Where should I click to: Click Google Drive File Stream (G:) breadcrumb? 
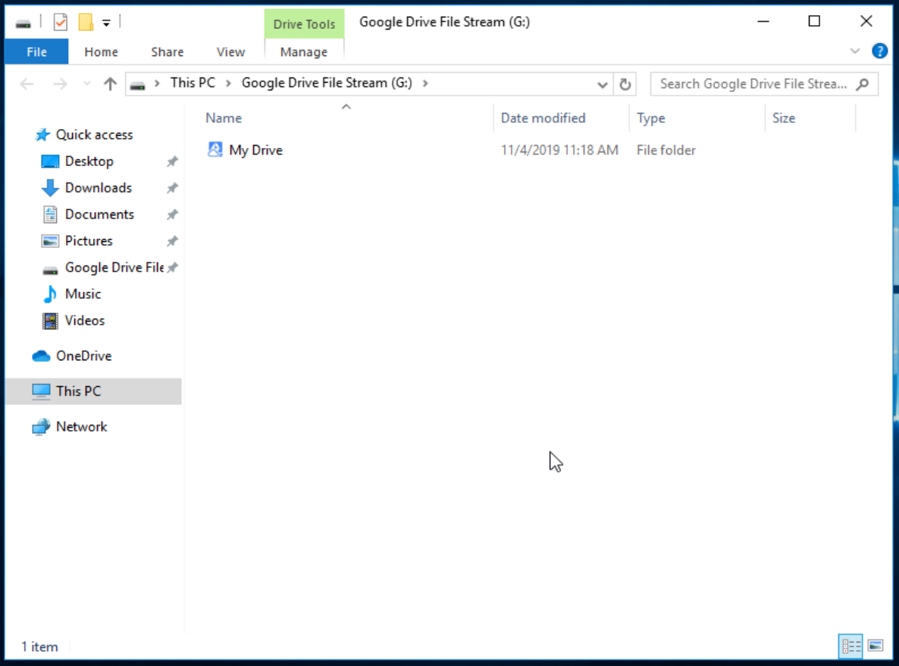(327, 83)
